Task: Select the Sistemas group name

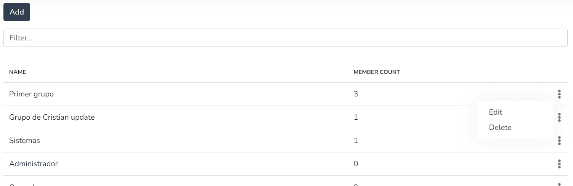Action: coord(24,141)
